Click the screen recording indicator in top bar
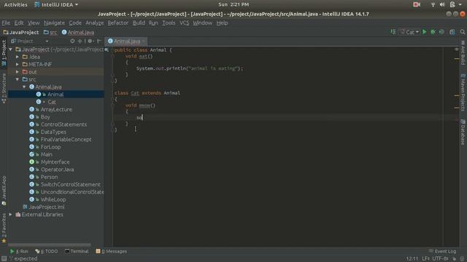Screen dimensions: 467x262 point(417,4)
